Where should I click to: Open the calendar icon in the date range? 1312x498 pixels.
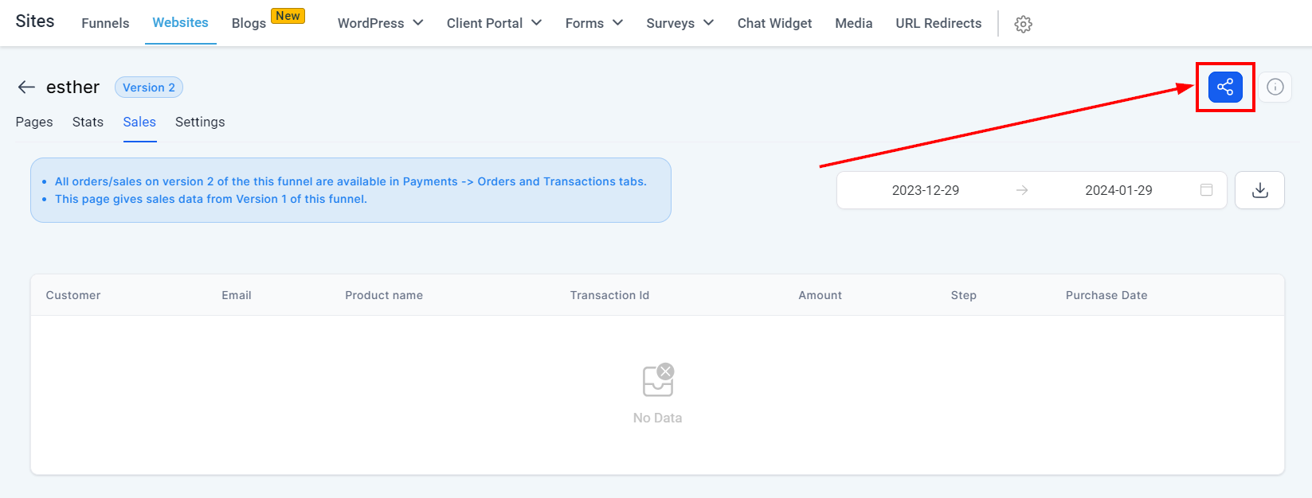point(1207,190)
